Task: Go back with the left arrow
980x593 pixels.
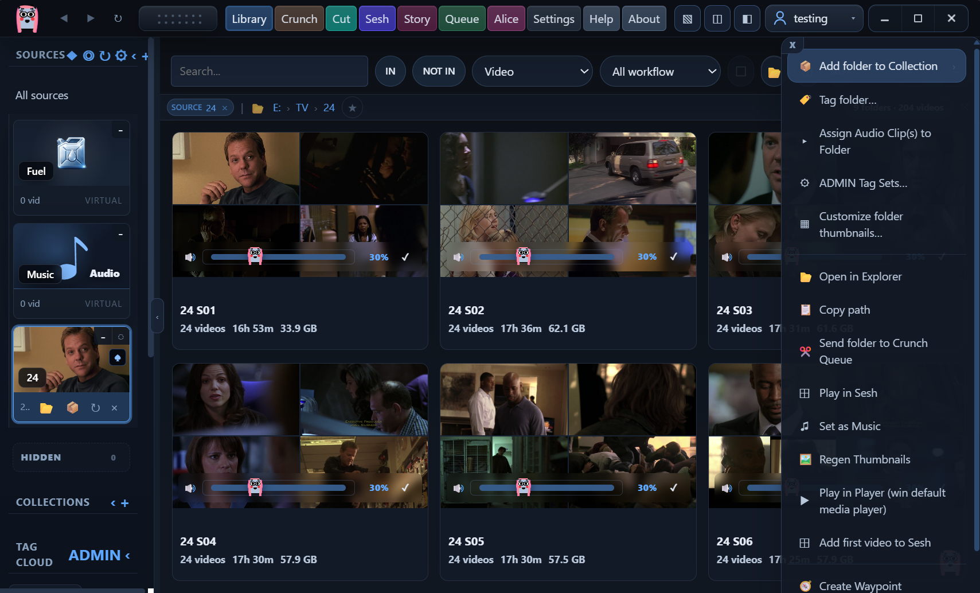Action: (x=64, y=18)
